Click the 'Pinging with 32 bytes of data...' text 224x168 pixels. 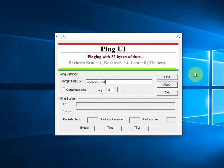click(116, 57)
